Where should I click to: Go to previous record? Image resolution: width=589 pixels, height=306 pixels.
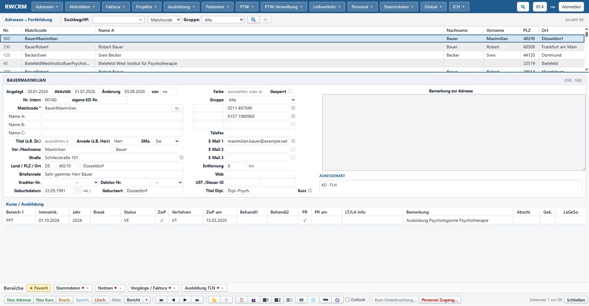(173, 300)
